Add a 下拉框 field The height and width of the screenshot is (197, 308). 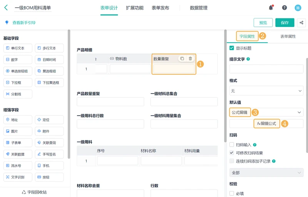18,83
